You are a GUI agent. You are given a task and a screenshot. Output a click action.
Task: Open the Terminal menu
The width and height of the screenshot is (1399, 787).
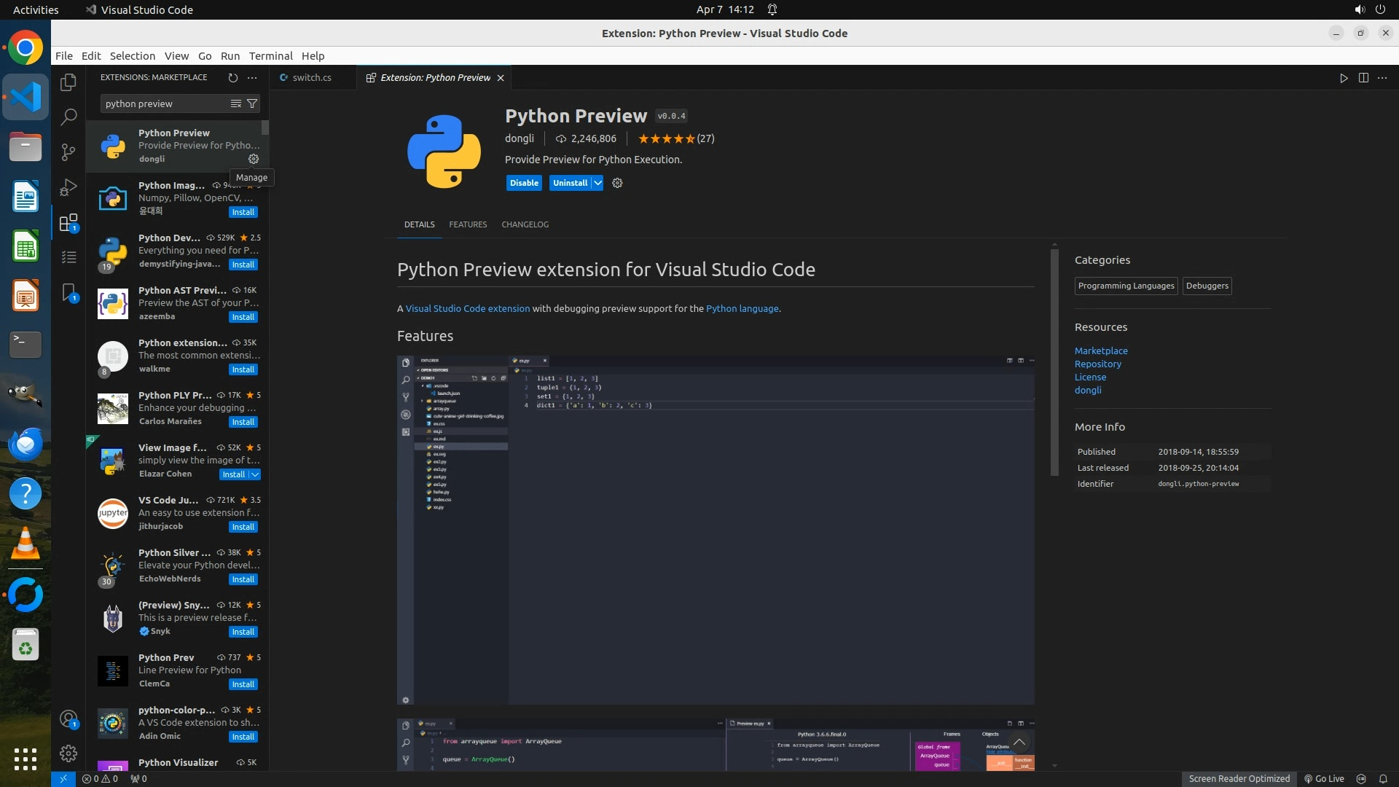pyautogui.click(x=270, y=56)
